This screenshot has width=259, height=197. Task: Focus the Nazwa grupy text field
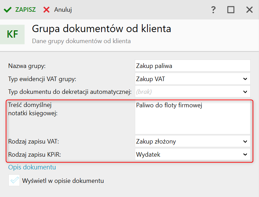192,66
